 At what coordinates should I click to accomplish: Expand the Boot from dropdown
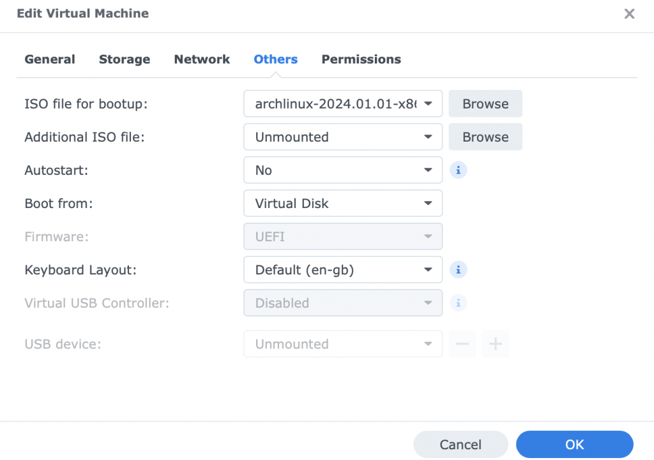point(343,204)
